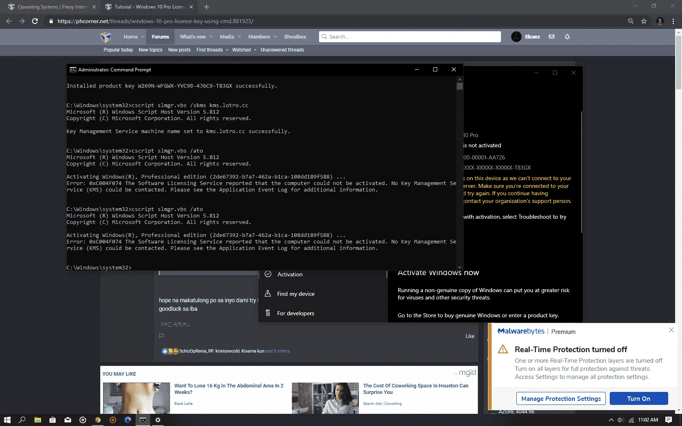Open taskbar Search magnifier
This screenshot has height=426, width=682.
(x=22, y=420)
